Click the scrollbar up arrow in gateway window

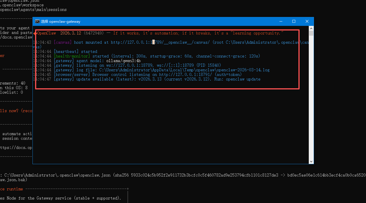tap(311, 28)
